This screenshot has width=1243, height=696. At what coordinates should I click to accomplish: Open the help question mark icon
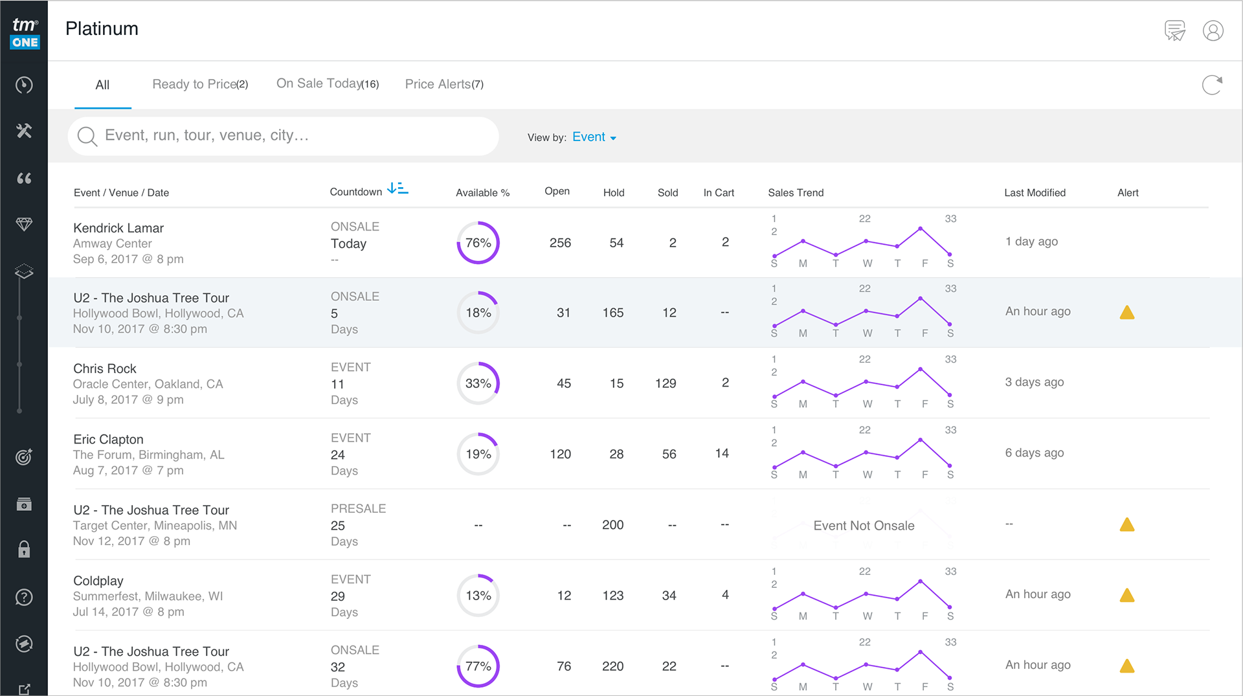pos(24,597)
